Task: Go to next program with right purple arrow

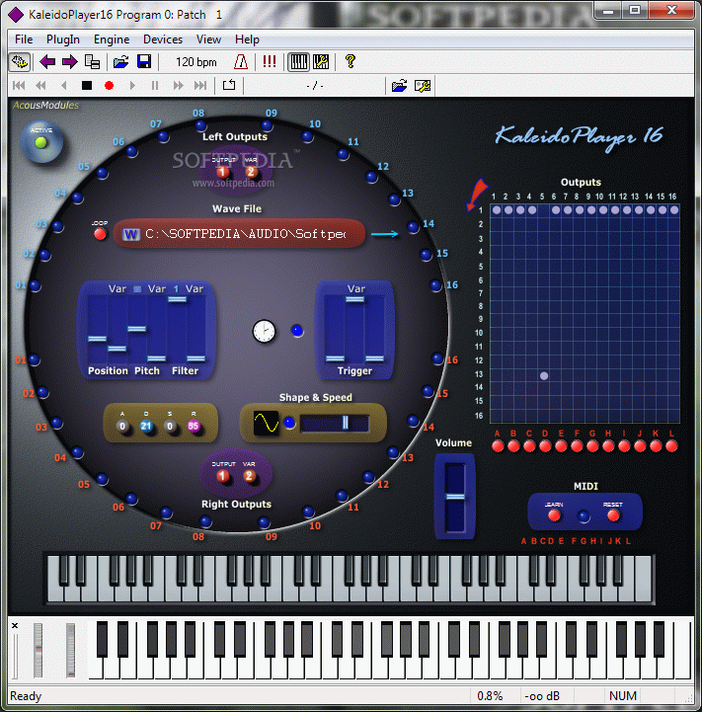Action: [69, 62]
